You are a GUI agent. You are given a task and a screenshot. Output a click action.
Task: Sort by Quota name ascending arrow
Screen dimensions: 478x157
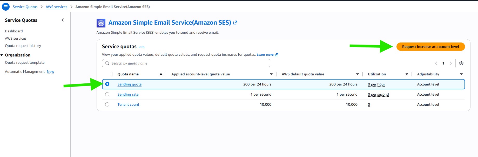pos(161,74)
